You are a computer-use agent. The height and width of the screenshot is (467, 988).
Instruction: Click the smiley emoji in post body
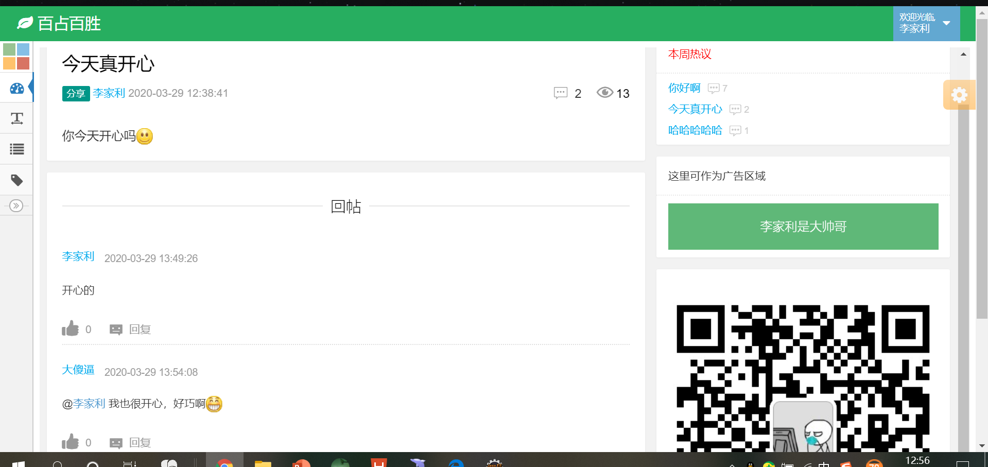(145, 136)
